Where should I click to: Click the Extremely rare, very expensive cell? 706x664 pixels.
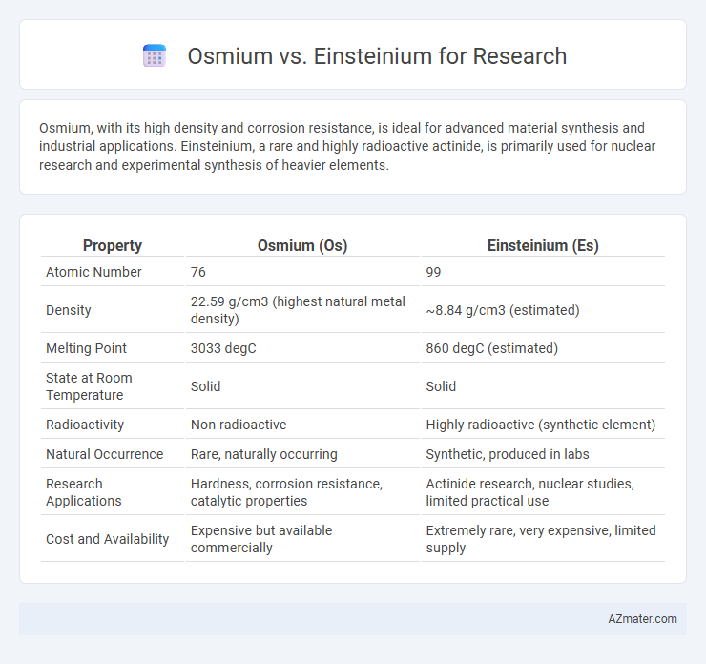coord(543,539)
